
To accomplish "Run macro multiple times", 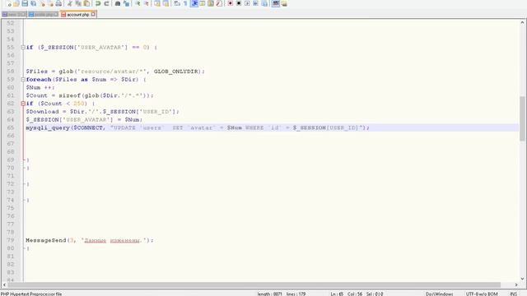I will 255,3.
